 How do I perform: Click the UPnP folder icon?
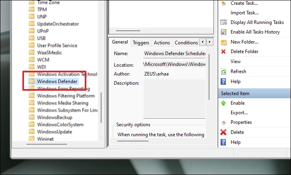(x=32, y=31)
